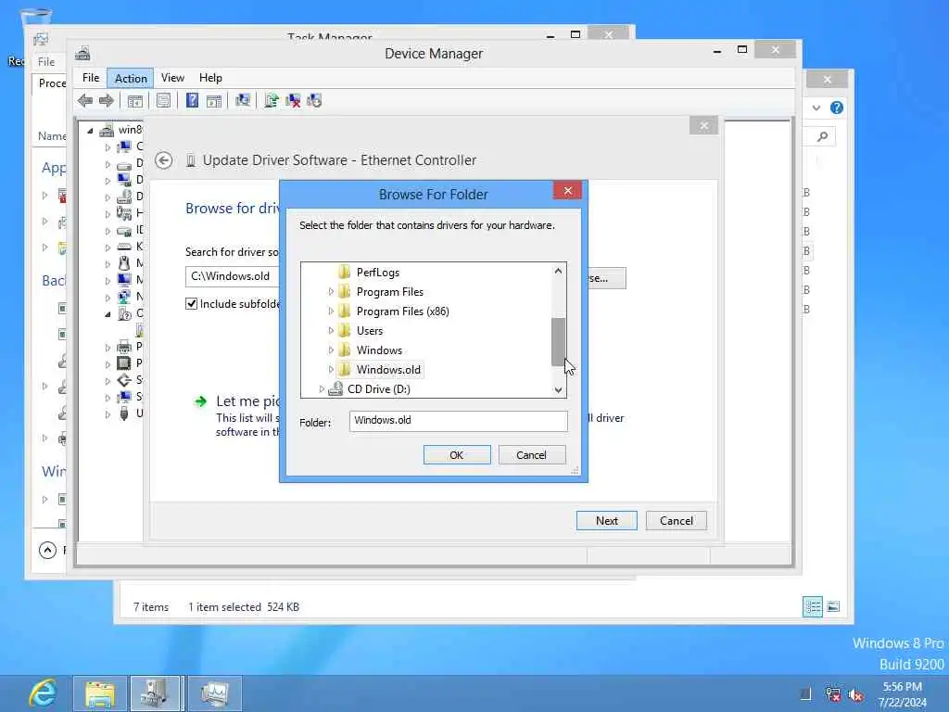949x712 pixels.
Task: Click the Browse... button behind the dialog
Action: [606, 278]
